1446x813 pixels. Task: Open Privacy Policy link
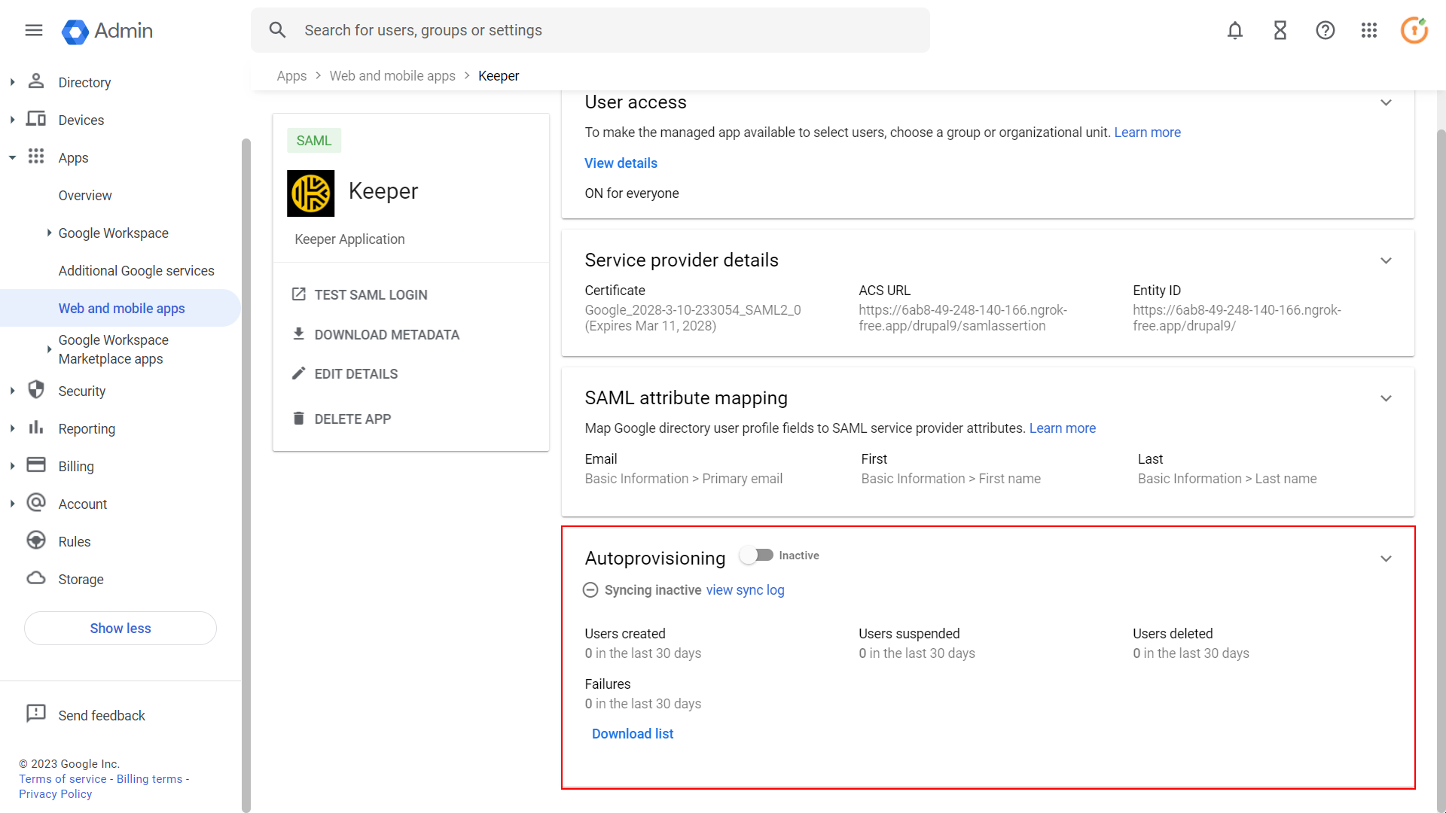point(55,794)
